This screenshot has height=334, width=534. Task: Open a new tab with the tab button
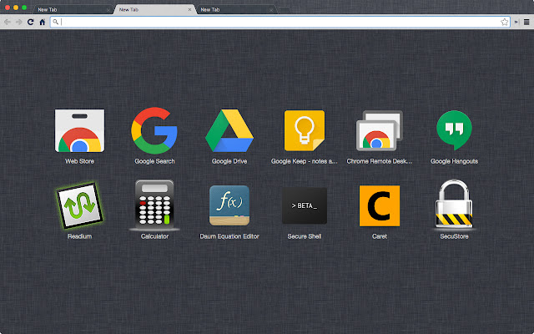(x=285, y=10)
